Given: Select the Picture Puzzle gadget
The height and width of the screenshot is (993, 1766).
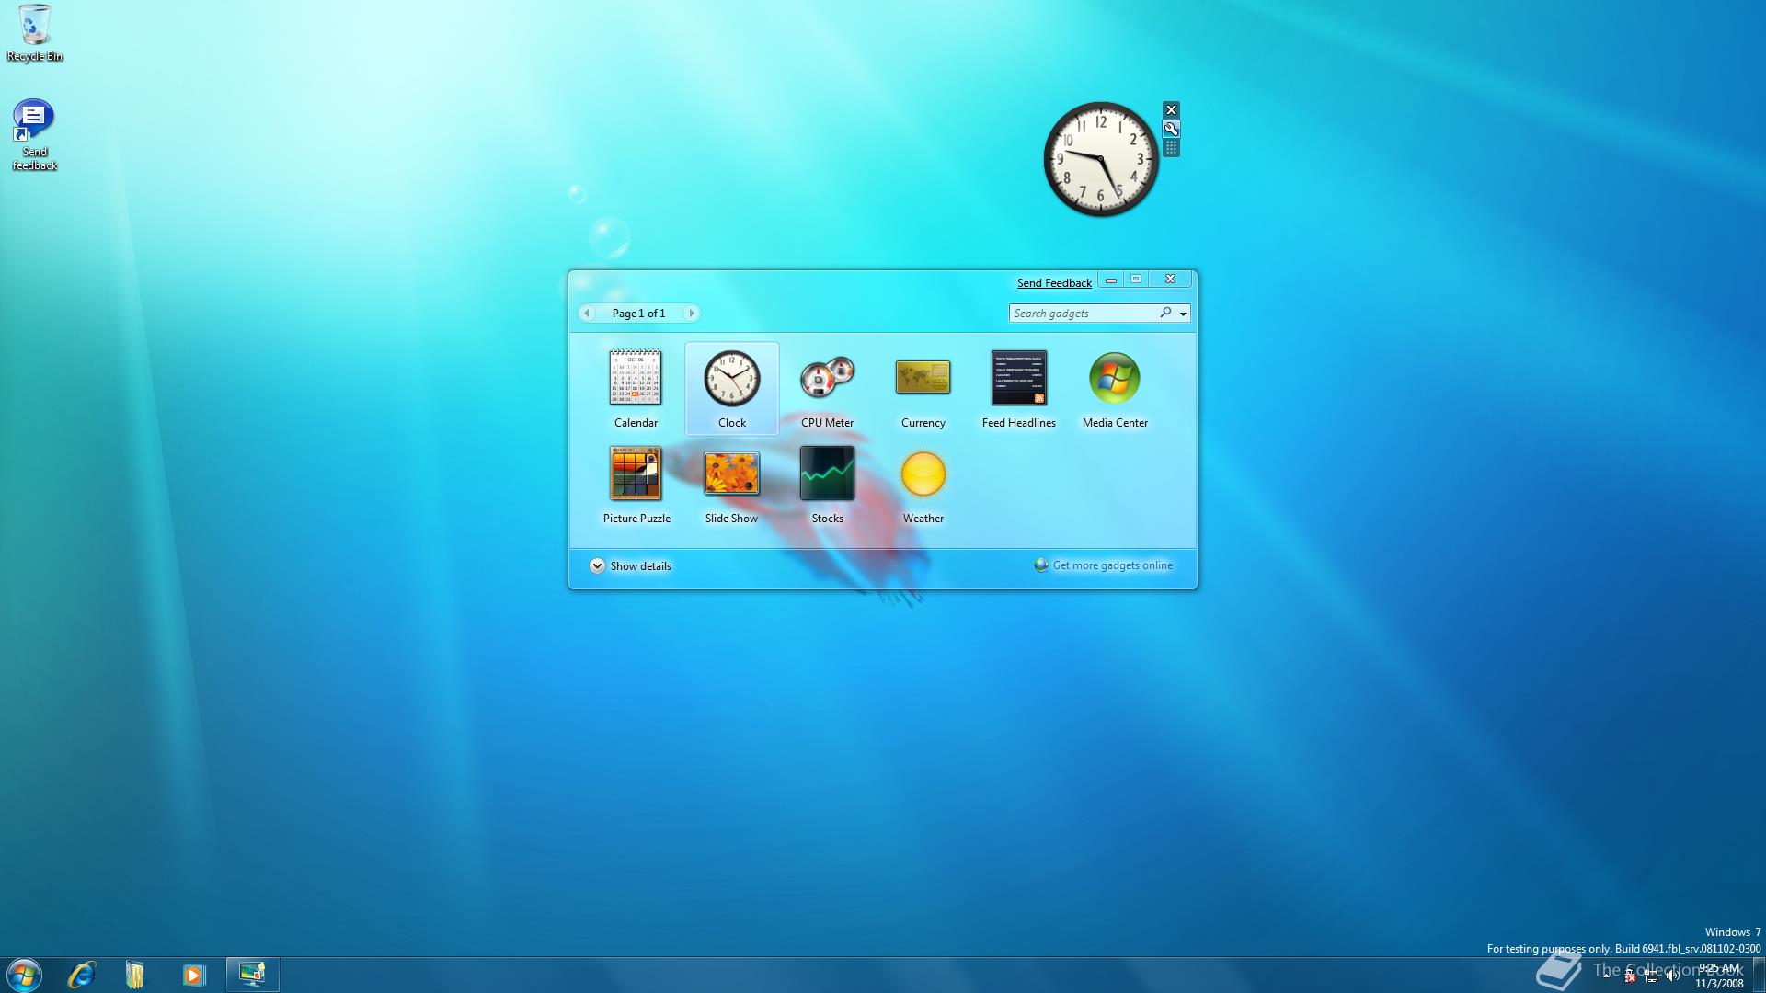Looking at the screenshot, I should [636, 484].
